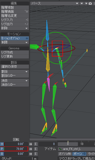The width and height of the screenshot is (95, 160).
Task: Click the arrows button in the P row
Action: 31,149
